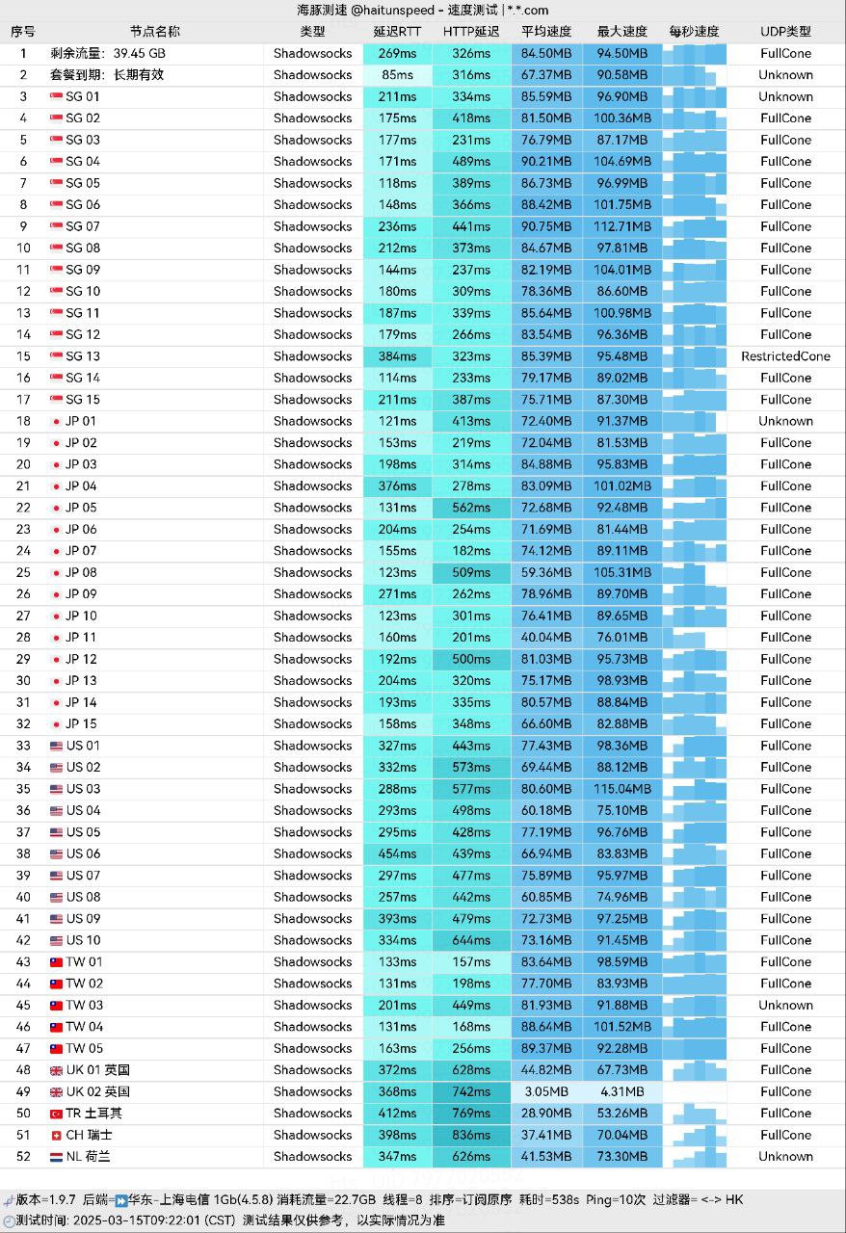Click the Swiss flag beside CH 瑞士

coord(56,1135)
